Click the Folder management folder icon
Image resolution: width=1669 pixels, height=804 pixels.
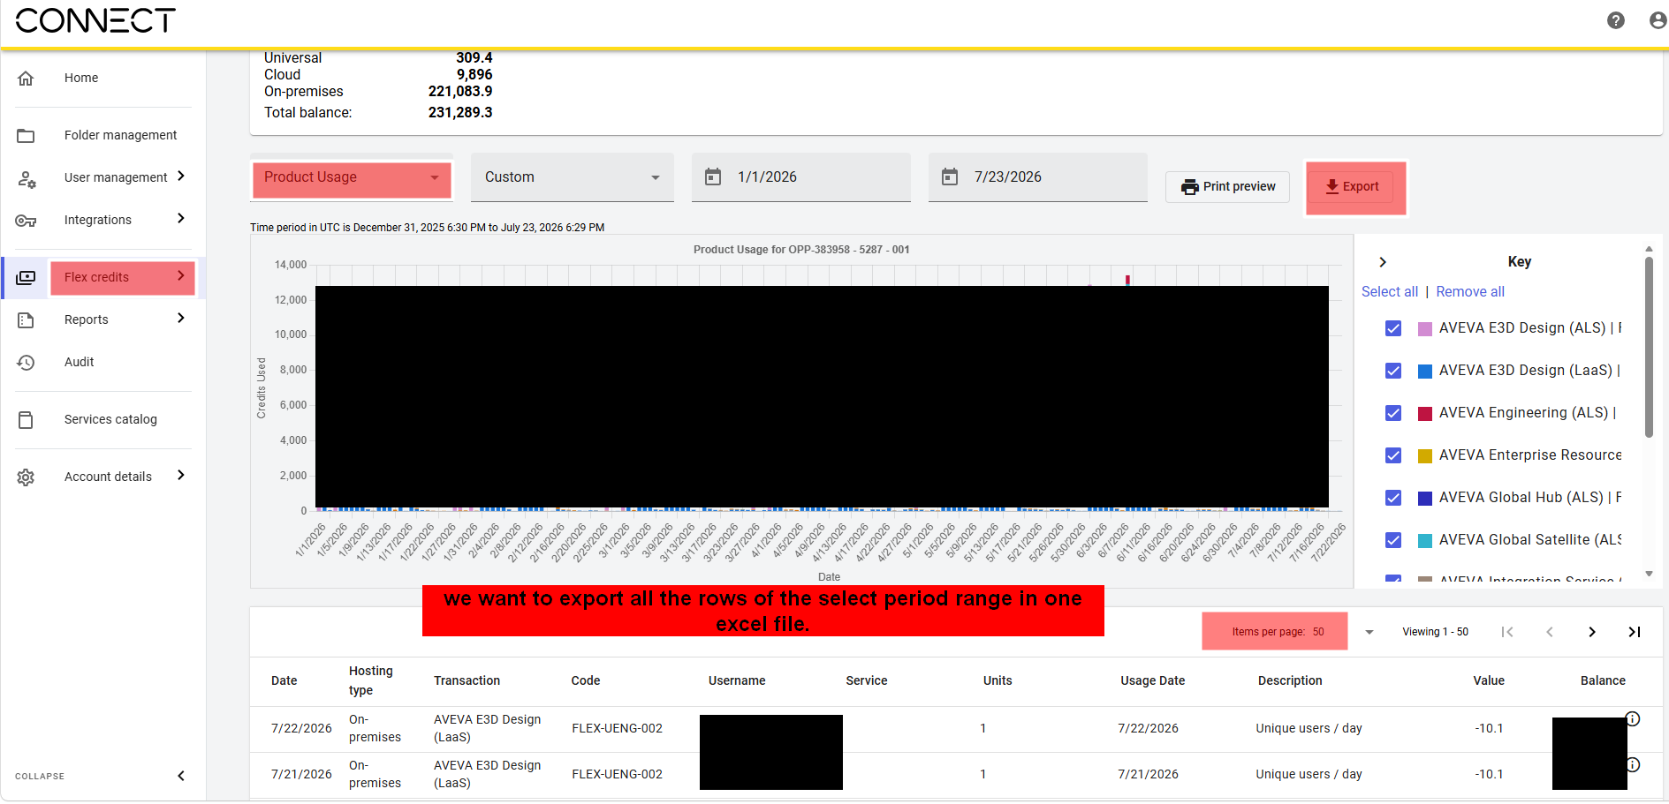(x=26, y=135)
